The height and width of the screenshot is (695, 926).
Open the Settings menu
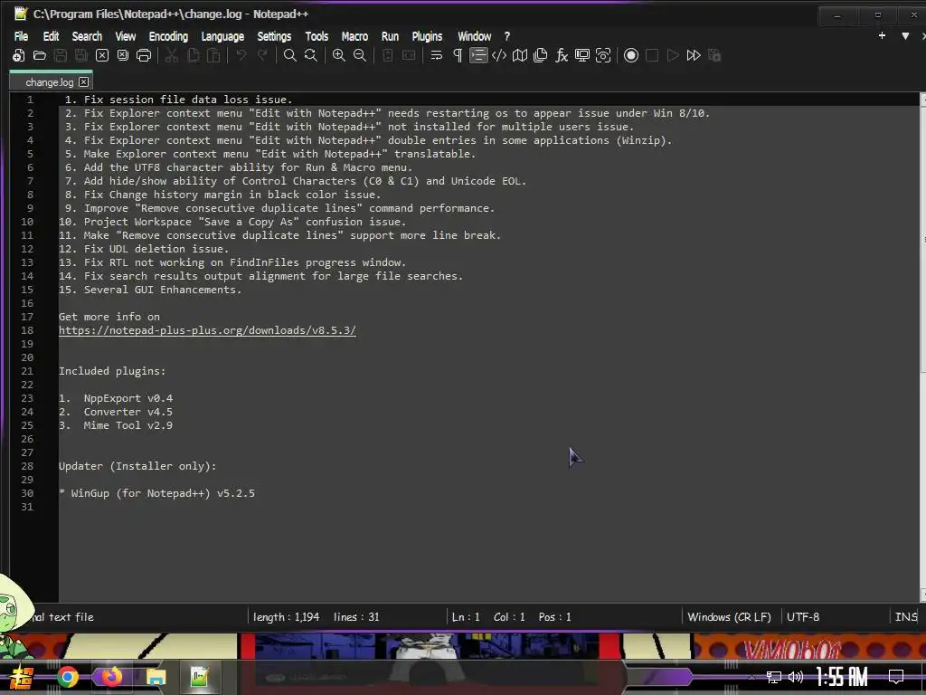pyautogui.click(x=274, y=36)
